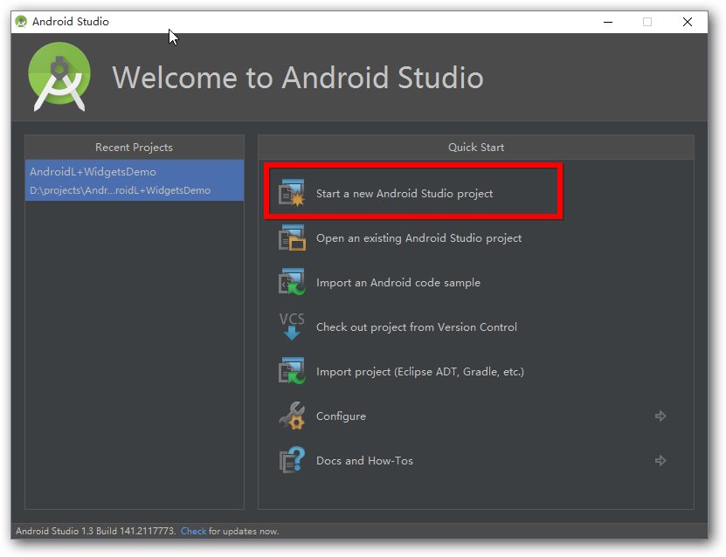726x557 pixels.
Task: Click the project path D:\projects\Andr...roidL+WidgetsDemo
Action: pyautogui.click(x=120, y=190)
